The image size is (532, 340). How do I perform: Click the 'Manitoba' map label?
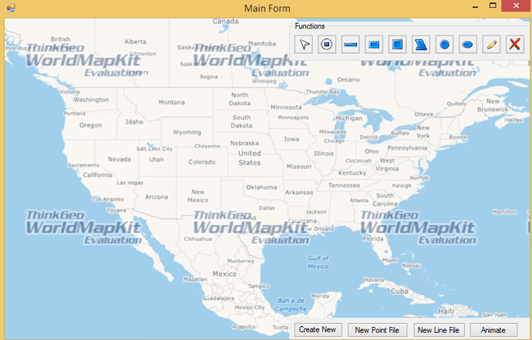pyautogui.click(x=262, y=43)
